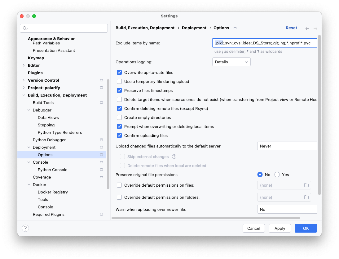
Task: Click the Apply button
Action: pyautogui.click(x=280, y=228)
